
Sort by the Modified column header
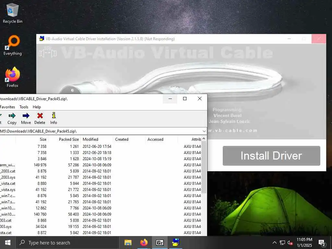pyautogui.click(x=97, y=139)
